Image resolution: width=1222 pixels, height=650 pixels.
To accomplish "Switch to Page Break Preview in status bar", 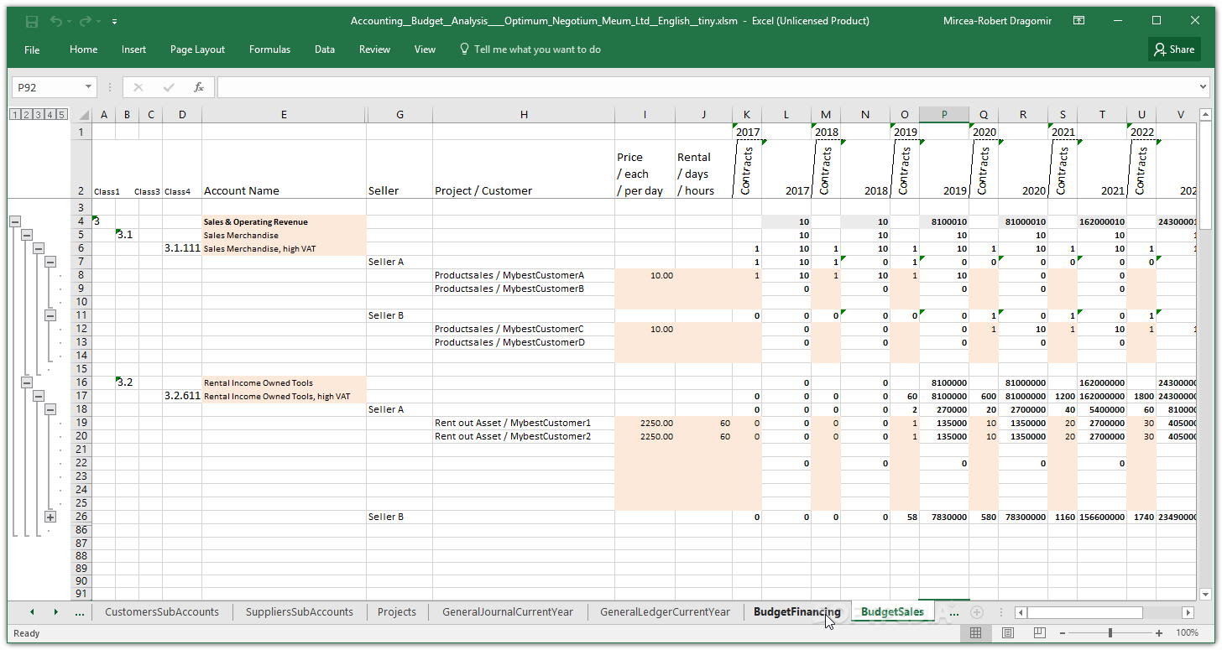I will coord(1040,633).
